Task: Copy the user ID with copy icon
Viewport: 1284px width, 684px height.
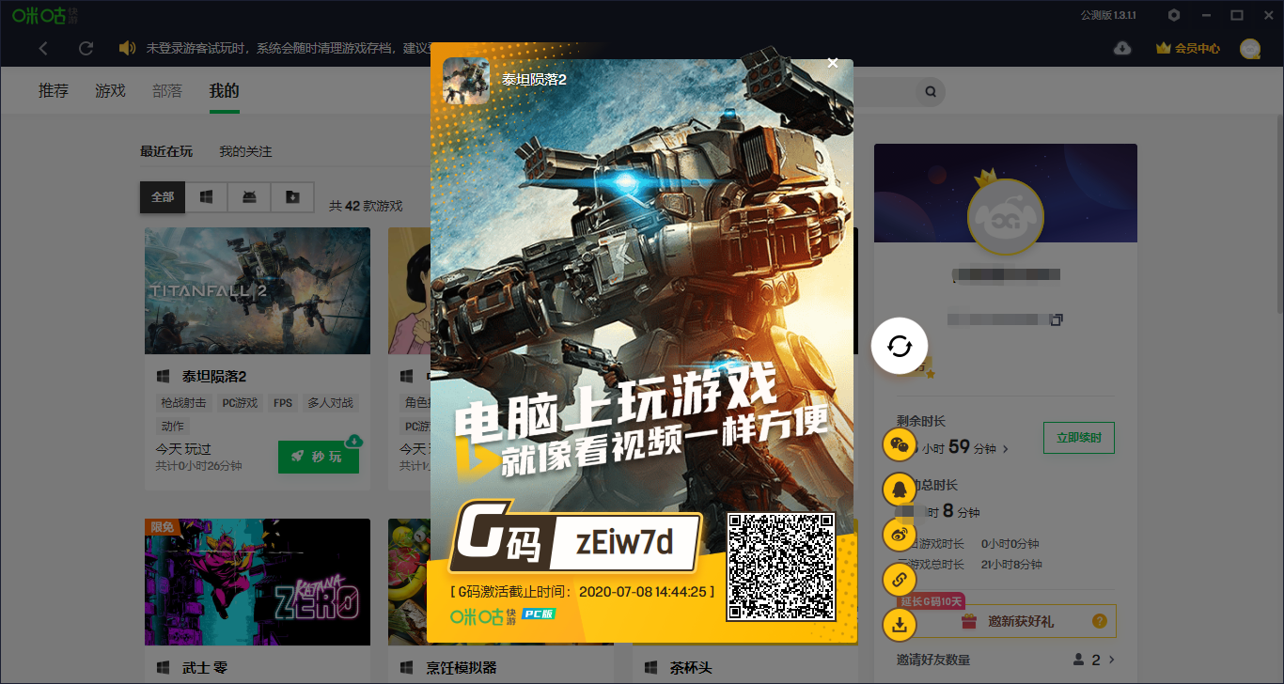Action: pos(1057,319)
